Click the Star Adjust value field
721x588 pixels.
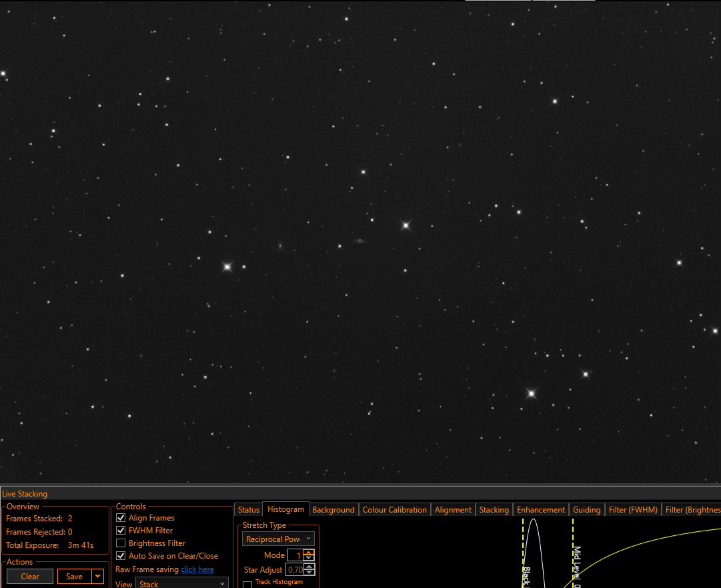[x=295, y=569]
